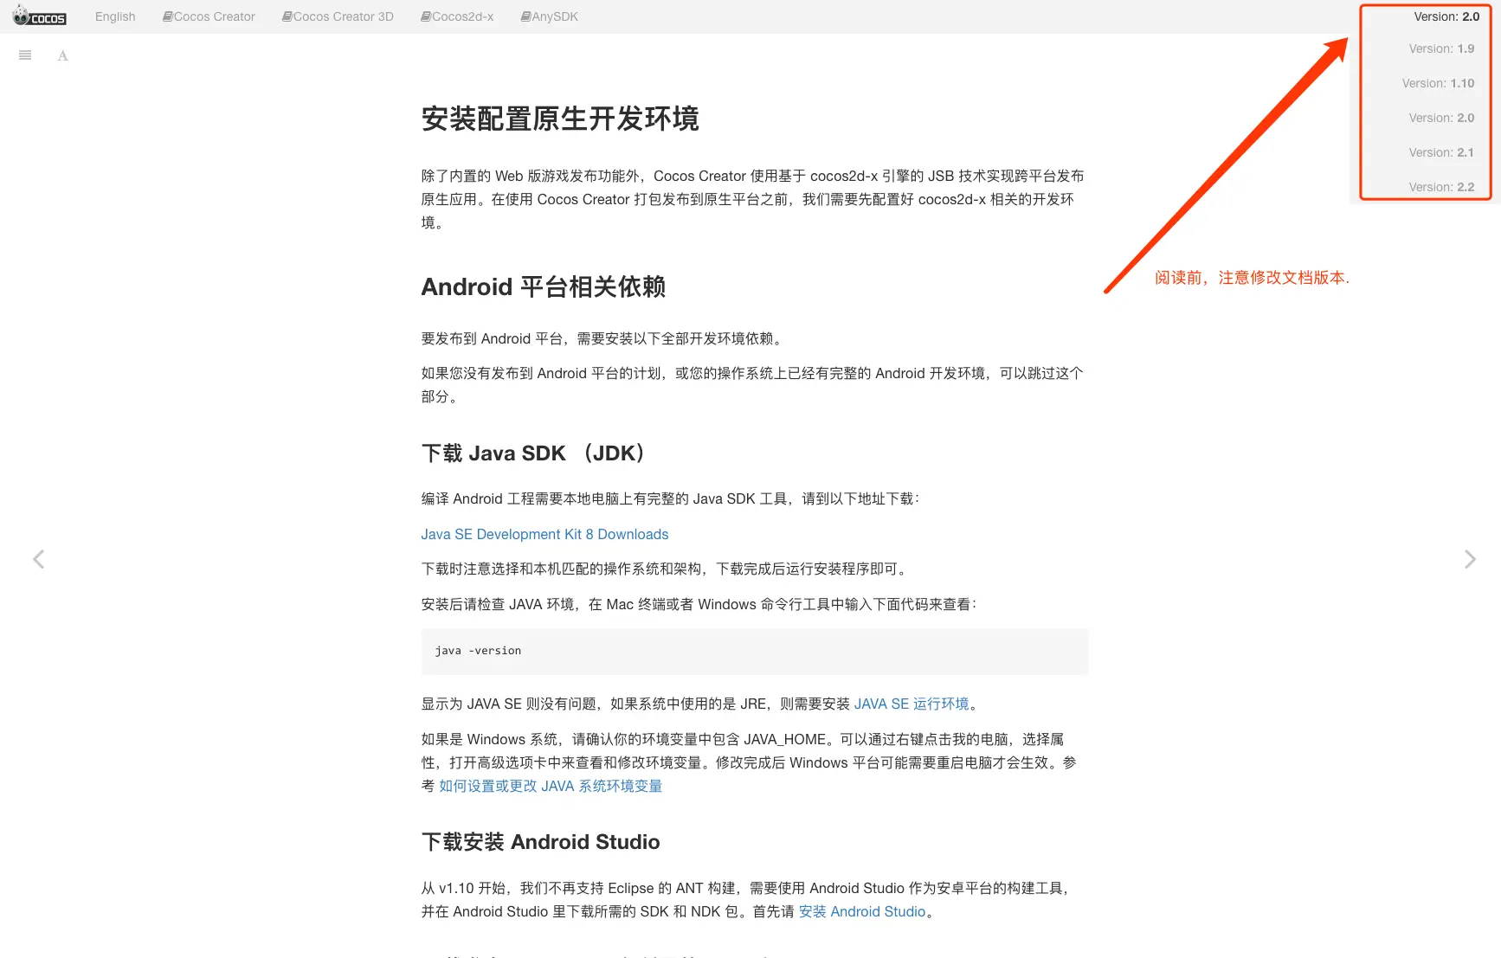1501x958 pixels.
Task: Toggle the sidebar with the hamburger icon
Action: [24, 55]
